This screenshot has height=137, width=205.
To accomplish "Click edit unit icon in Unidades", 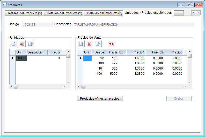I will click(31, 44).
